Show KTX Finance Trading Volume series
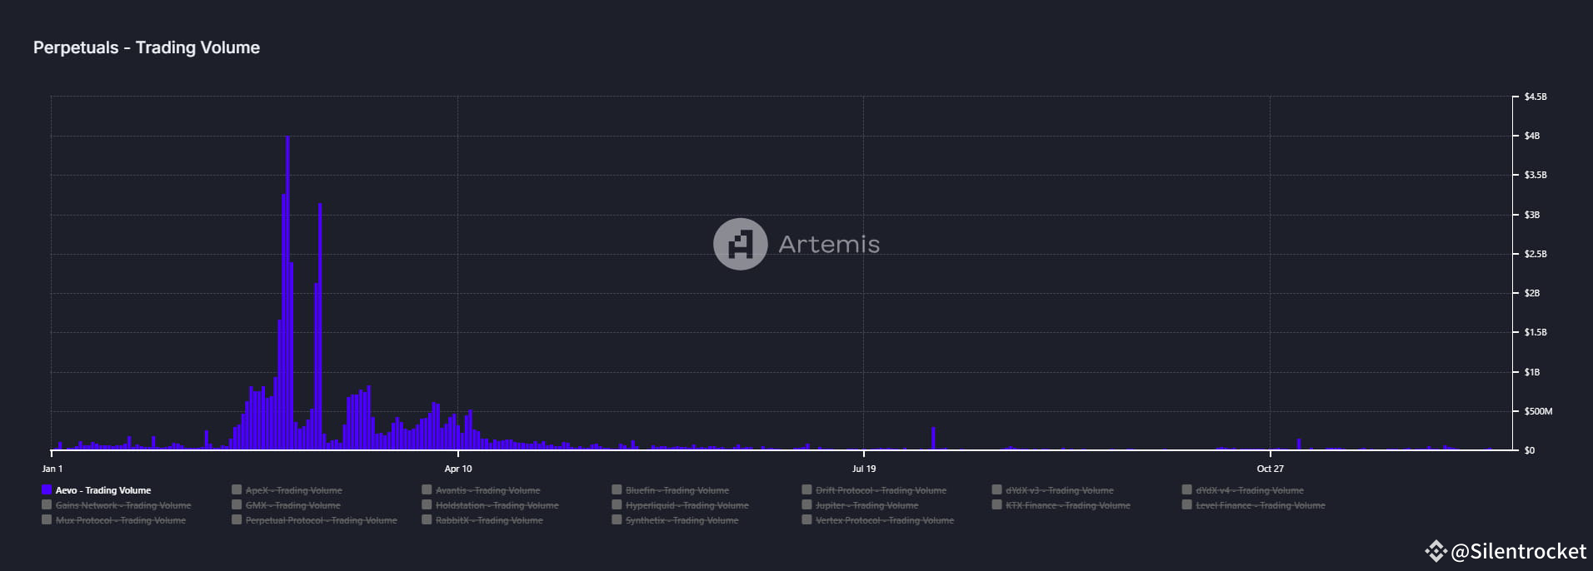1593x571 pixels. [1061, 505]
